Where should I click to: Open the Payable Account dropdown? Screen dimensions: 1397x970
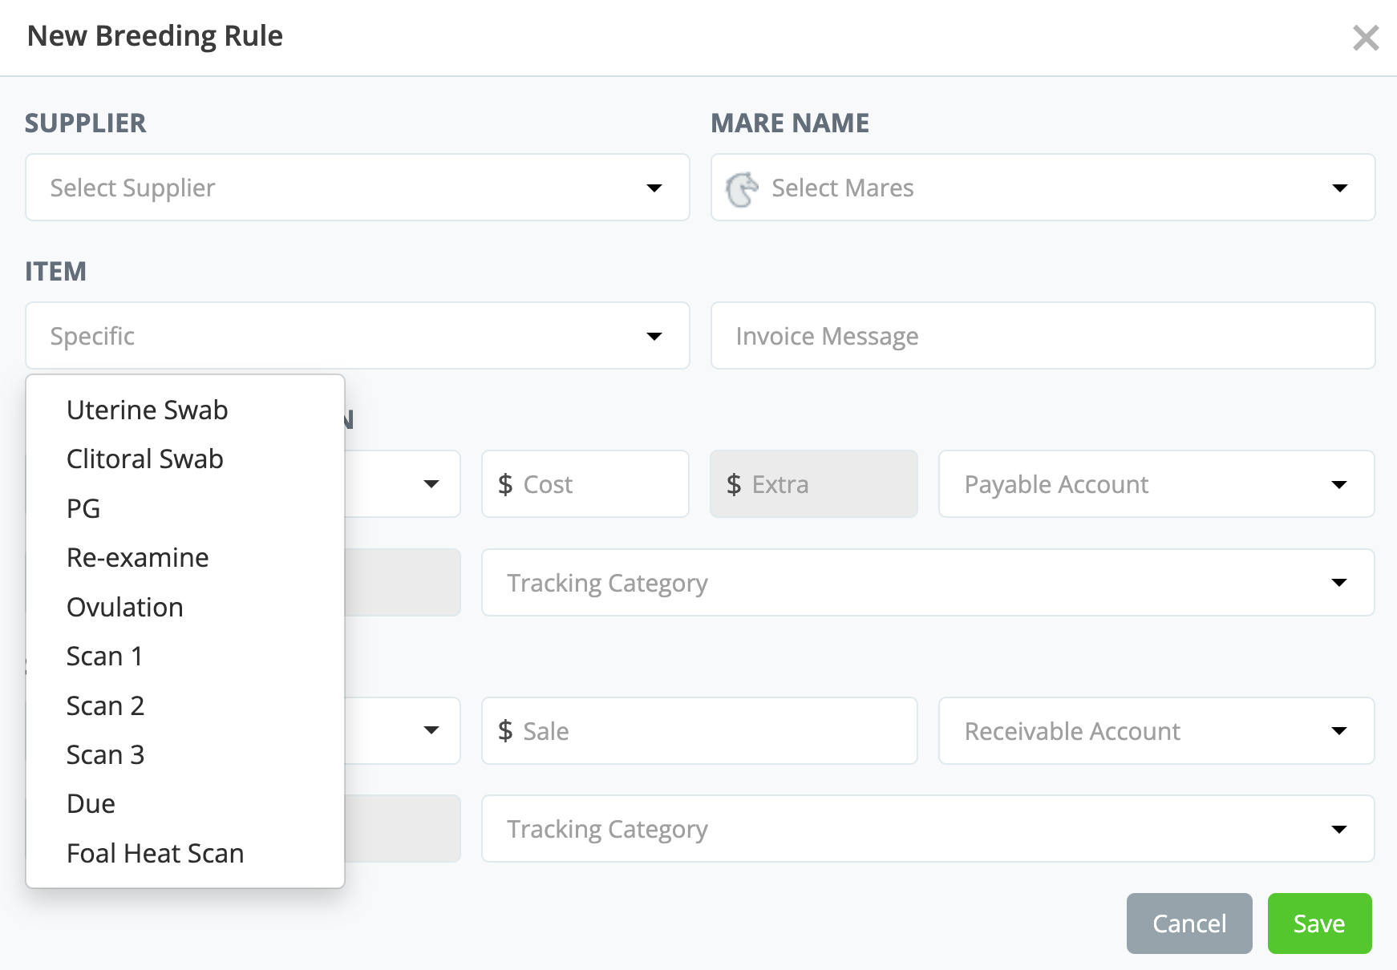1156,484
